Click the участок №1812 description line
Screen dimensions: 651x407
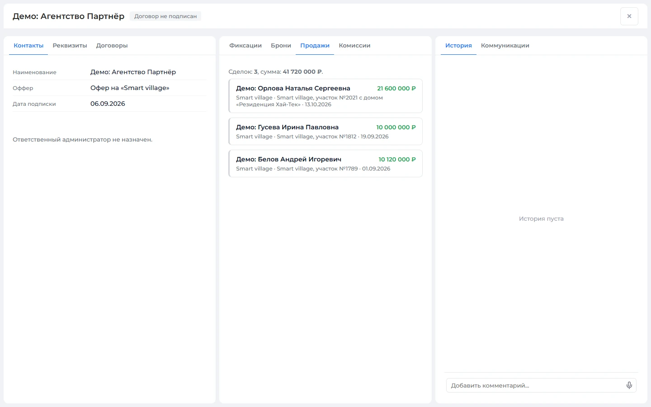[x=312, y=137]
